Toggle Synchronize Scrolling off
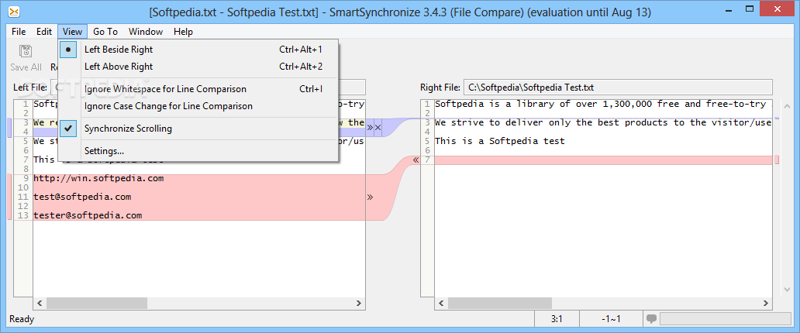 coord(198,129)
